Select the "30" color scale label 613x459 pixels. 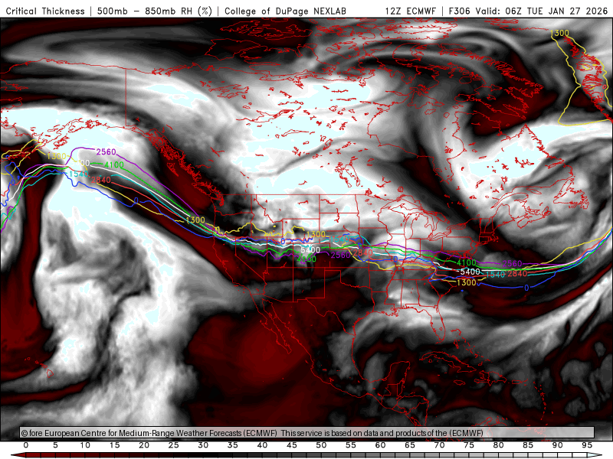[x=203, y=445]
